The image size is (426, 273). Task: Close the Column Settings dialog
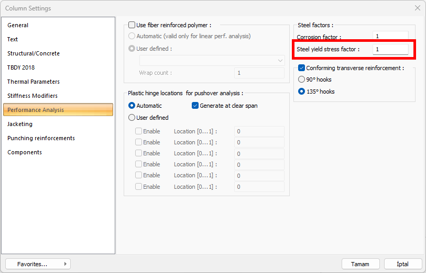(x=417, y=8)
